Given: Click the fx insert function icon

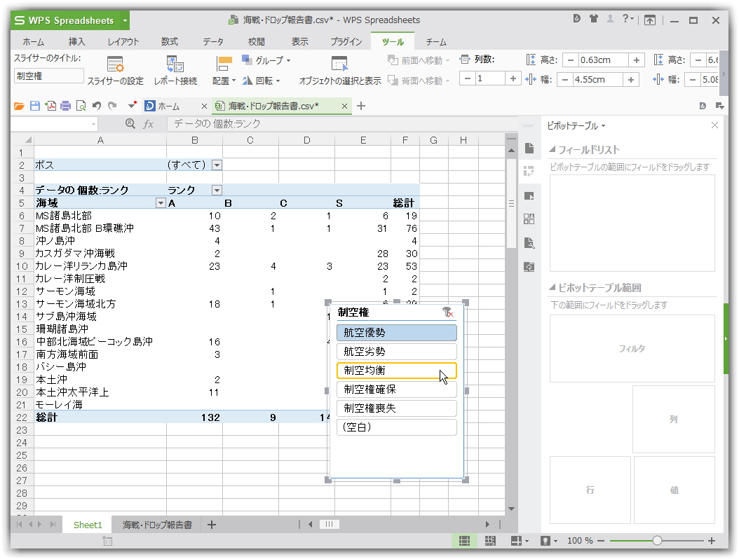Looking at the screenshot, I should (149, 124).
